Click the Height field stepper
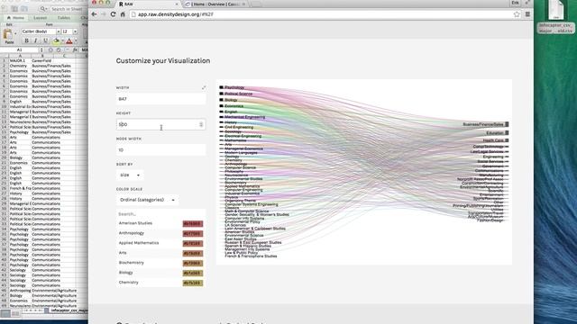 coord(201,124)
